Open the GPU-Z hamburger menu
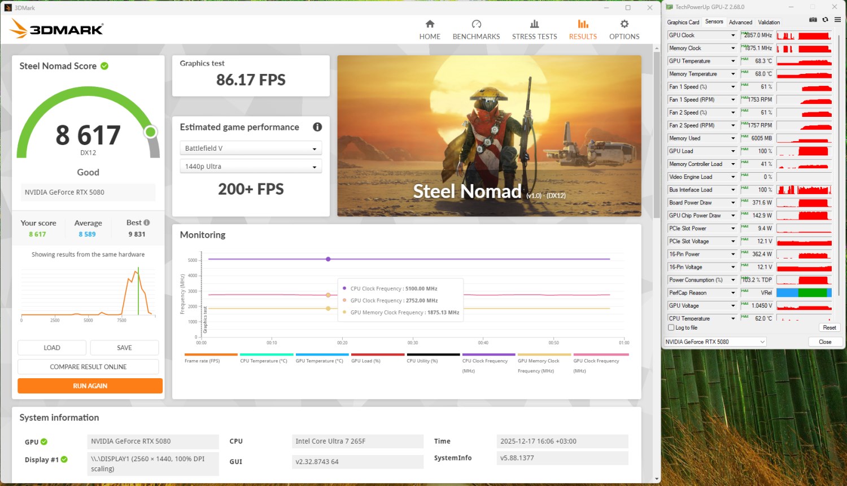This screenshot has height=486, width=847. pyautogui.click(x=837, y=20)
